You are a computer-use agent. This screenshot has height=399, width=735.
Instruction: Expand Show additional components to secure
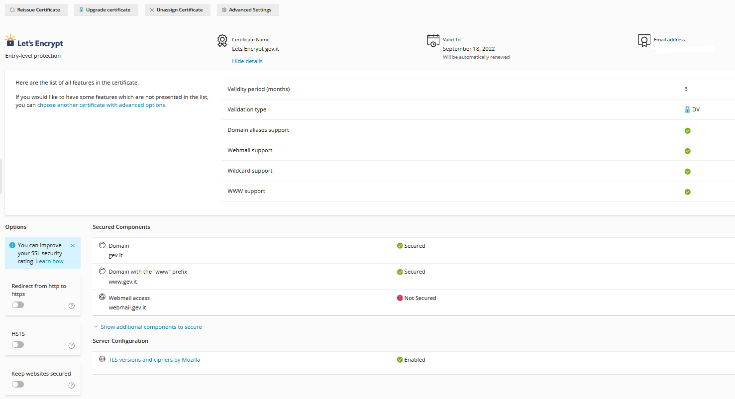(x=151, y=327)
